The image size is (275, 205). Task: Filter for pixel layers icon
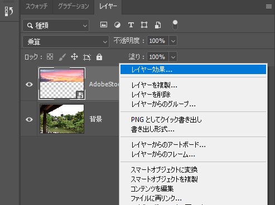coord(104,25)
